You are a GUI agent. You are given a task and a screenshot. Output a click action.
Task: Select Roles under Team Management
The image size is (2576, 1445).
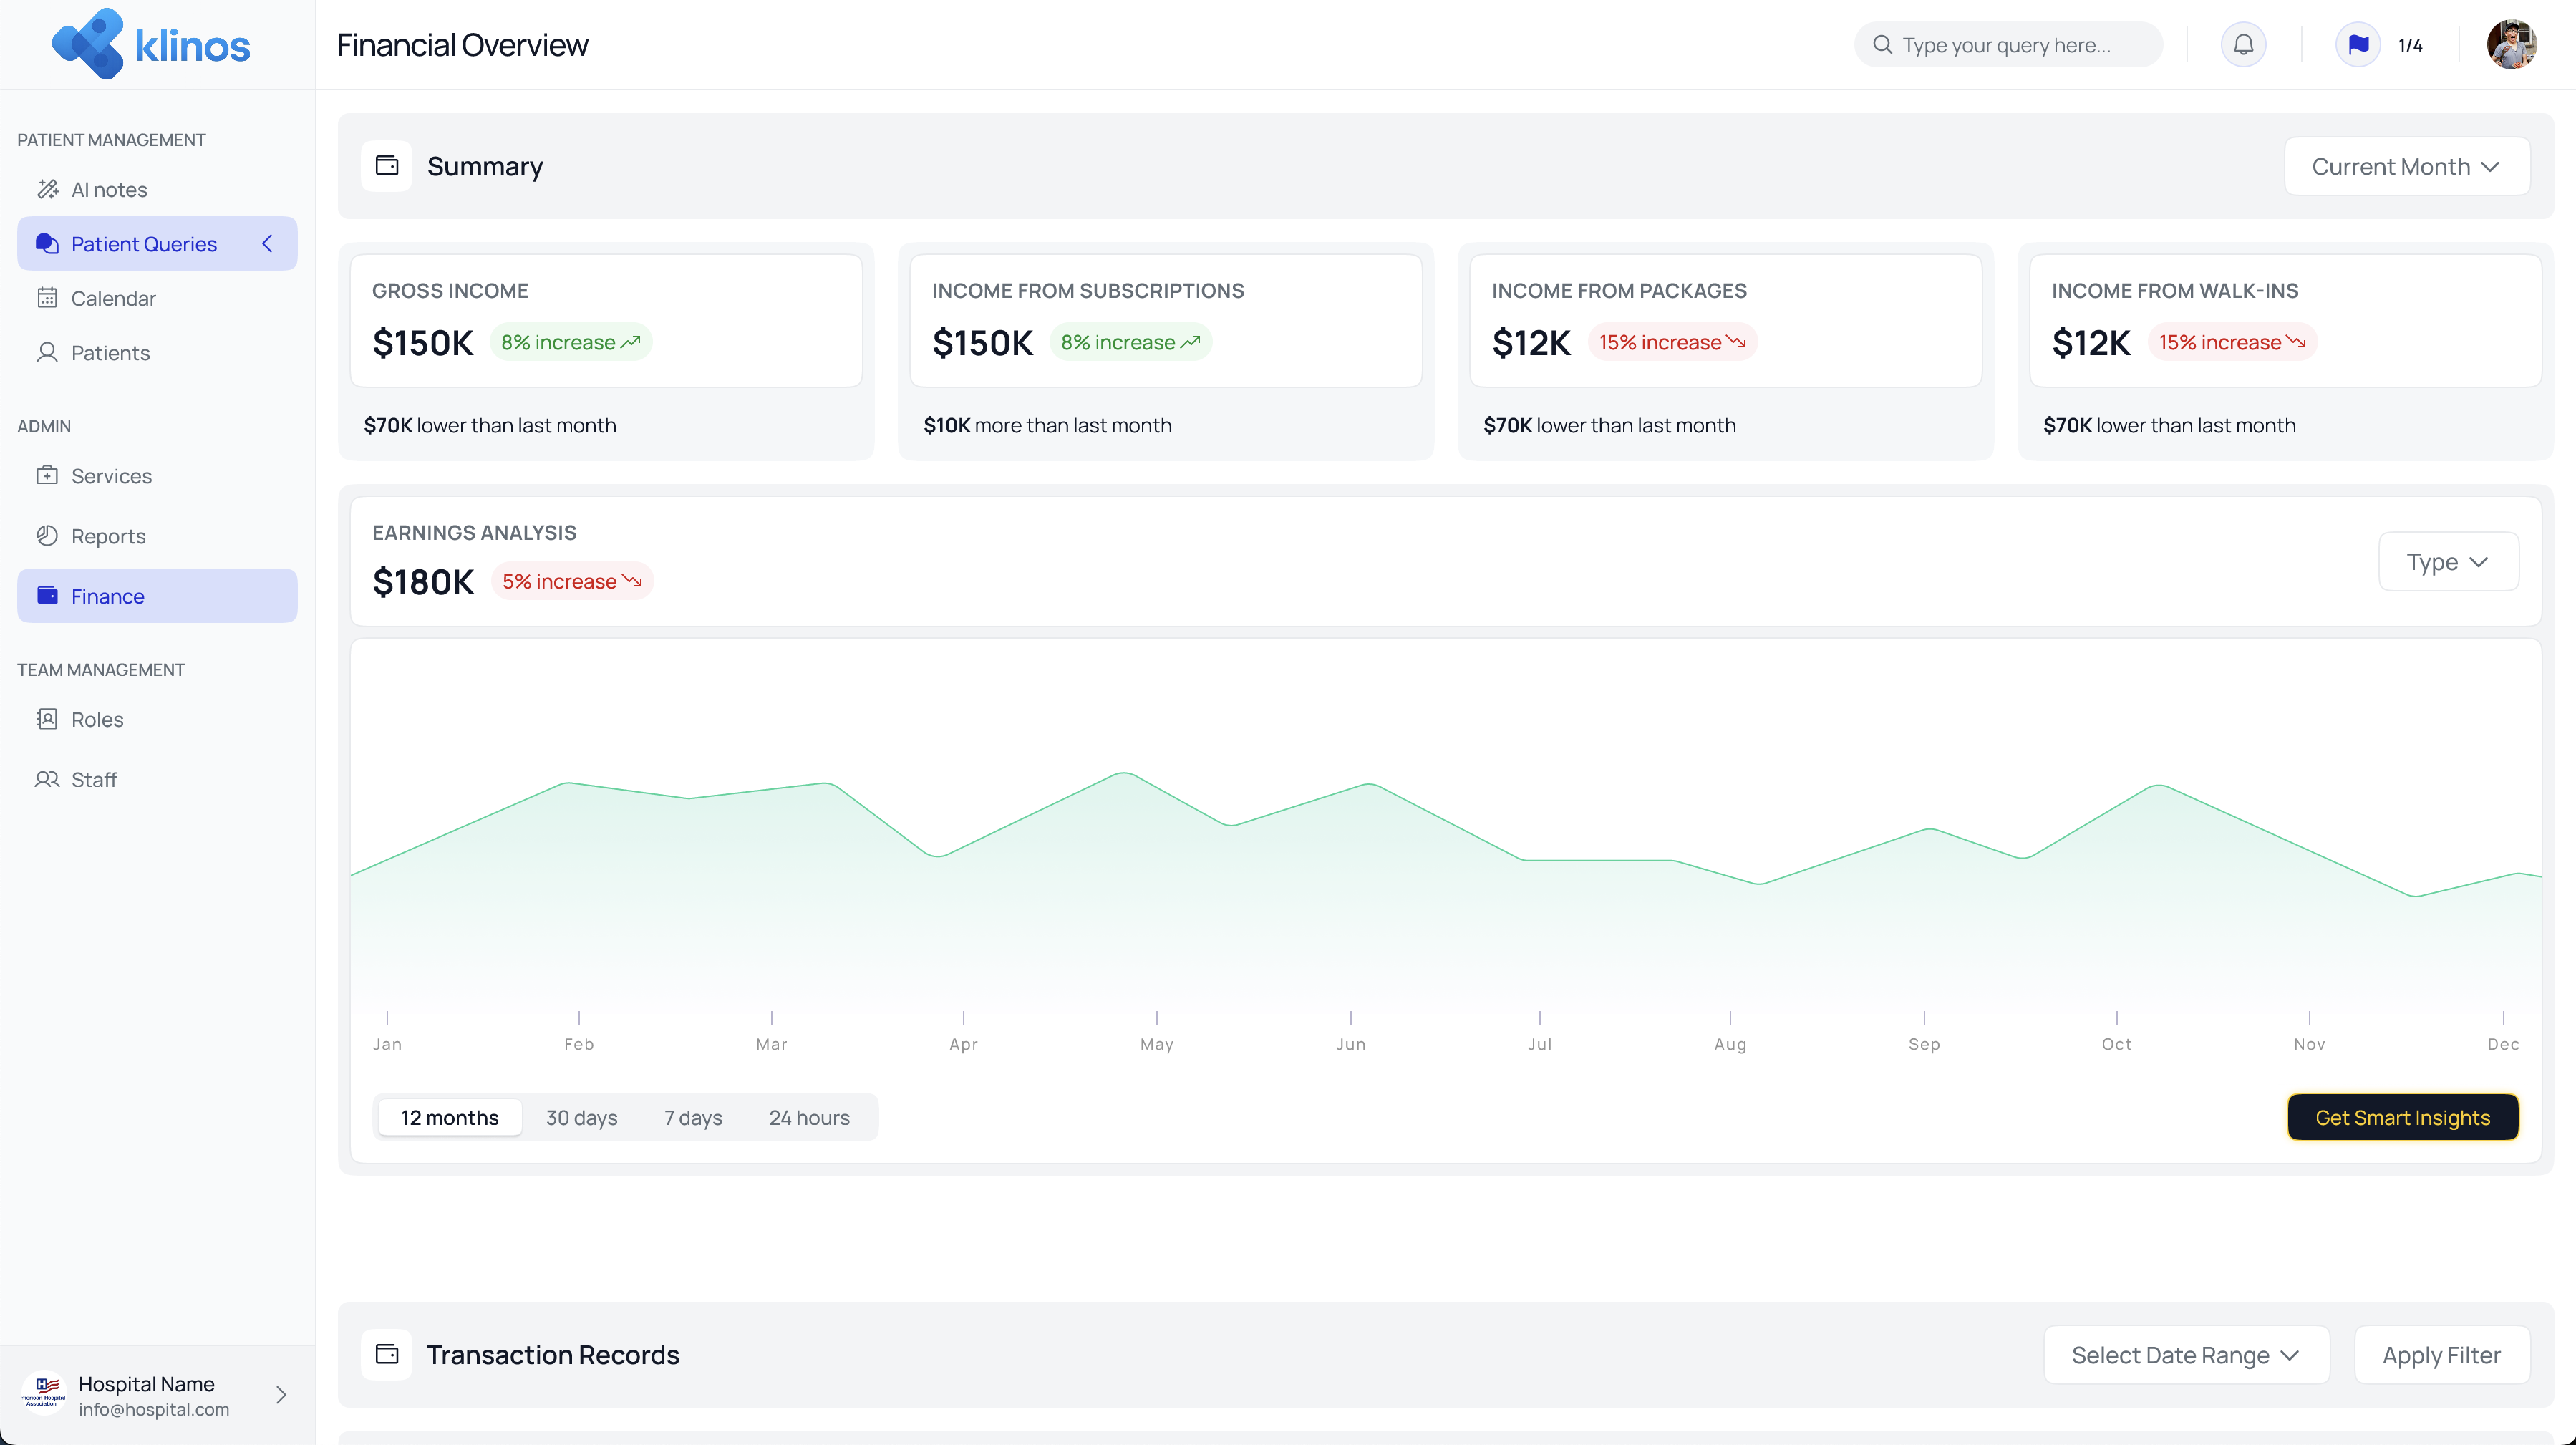pyautogui.click(x=97, y=718)
